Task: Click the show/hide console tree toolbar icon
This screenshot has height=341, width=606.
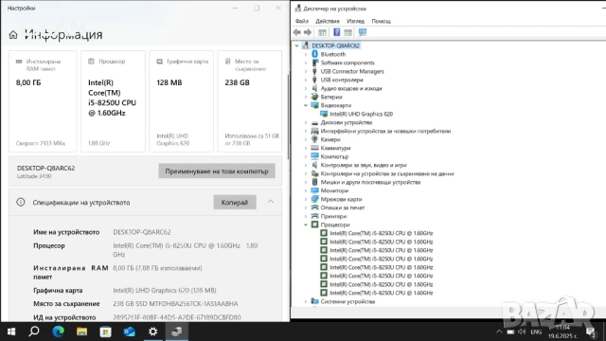Action: [x=322, y=32]
